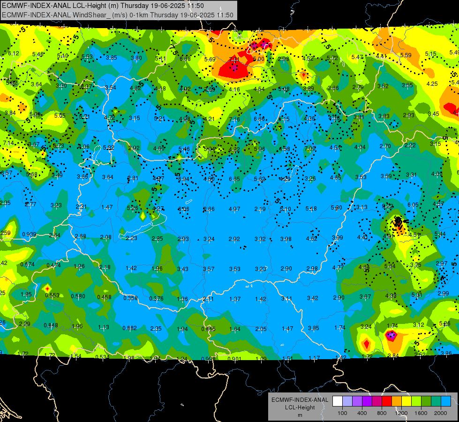Screen dimensions: 459x422
Task: Click the orange legend swatch
Action: click(x=397, y=401)
